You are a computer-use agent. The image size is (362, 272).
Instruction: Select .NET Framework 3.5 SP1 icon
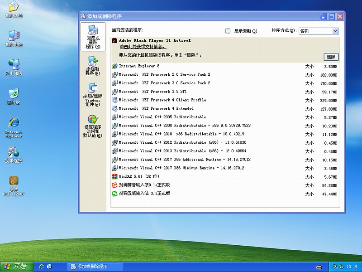(x=114, y=92)
